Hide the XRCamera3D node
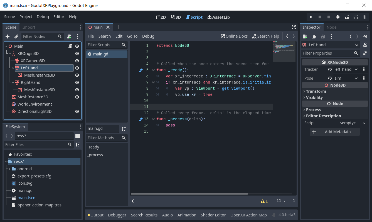The height and width of the screenshot is (222, 372). coord(77,61)
